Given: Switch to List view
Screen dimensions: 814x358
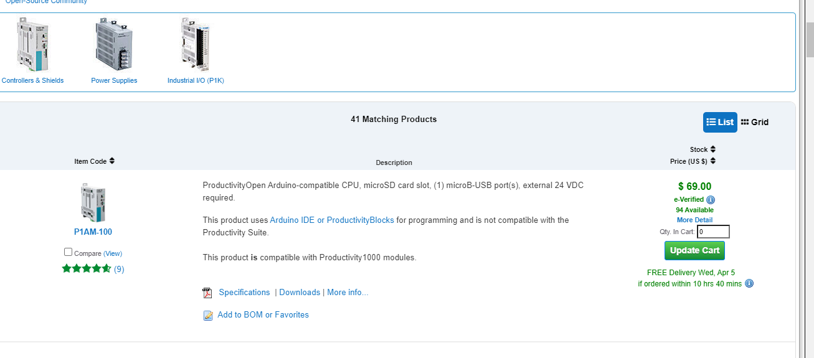Looking at the screenshot, I should pos(720,122).
